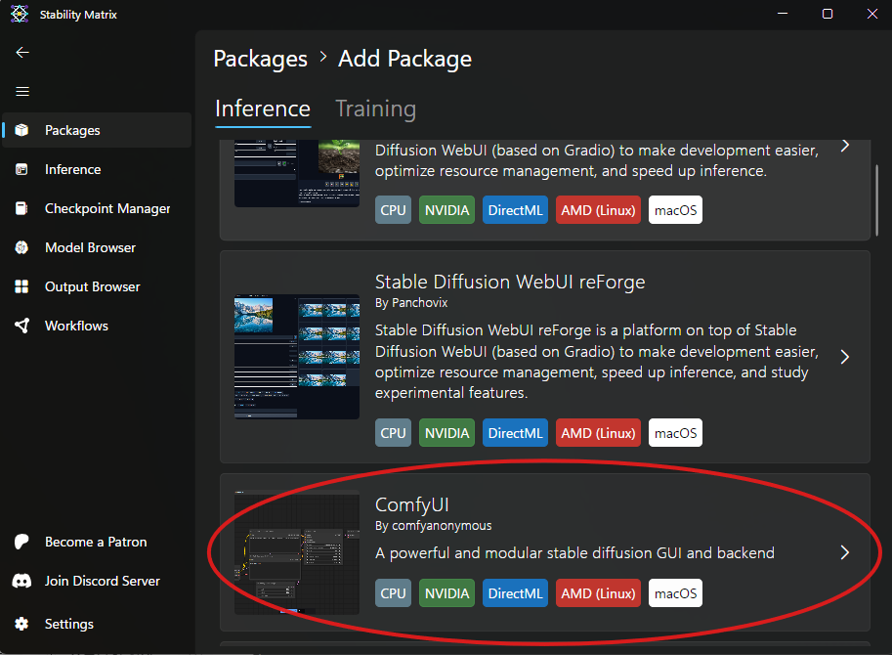892x655 pixels.
Task: Click the ComfyUI preview thumbnail
Action: pos(297,552)
